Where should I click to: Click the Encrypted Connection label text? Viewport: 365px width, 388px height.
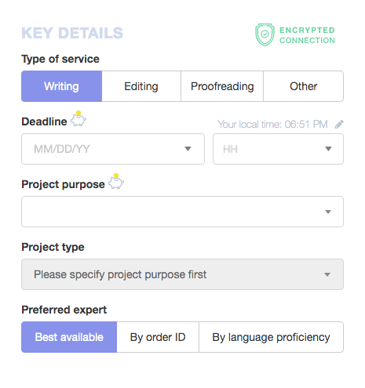coord(307,35)
